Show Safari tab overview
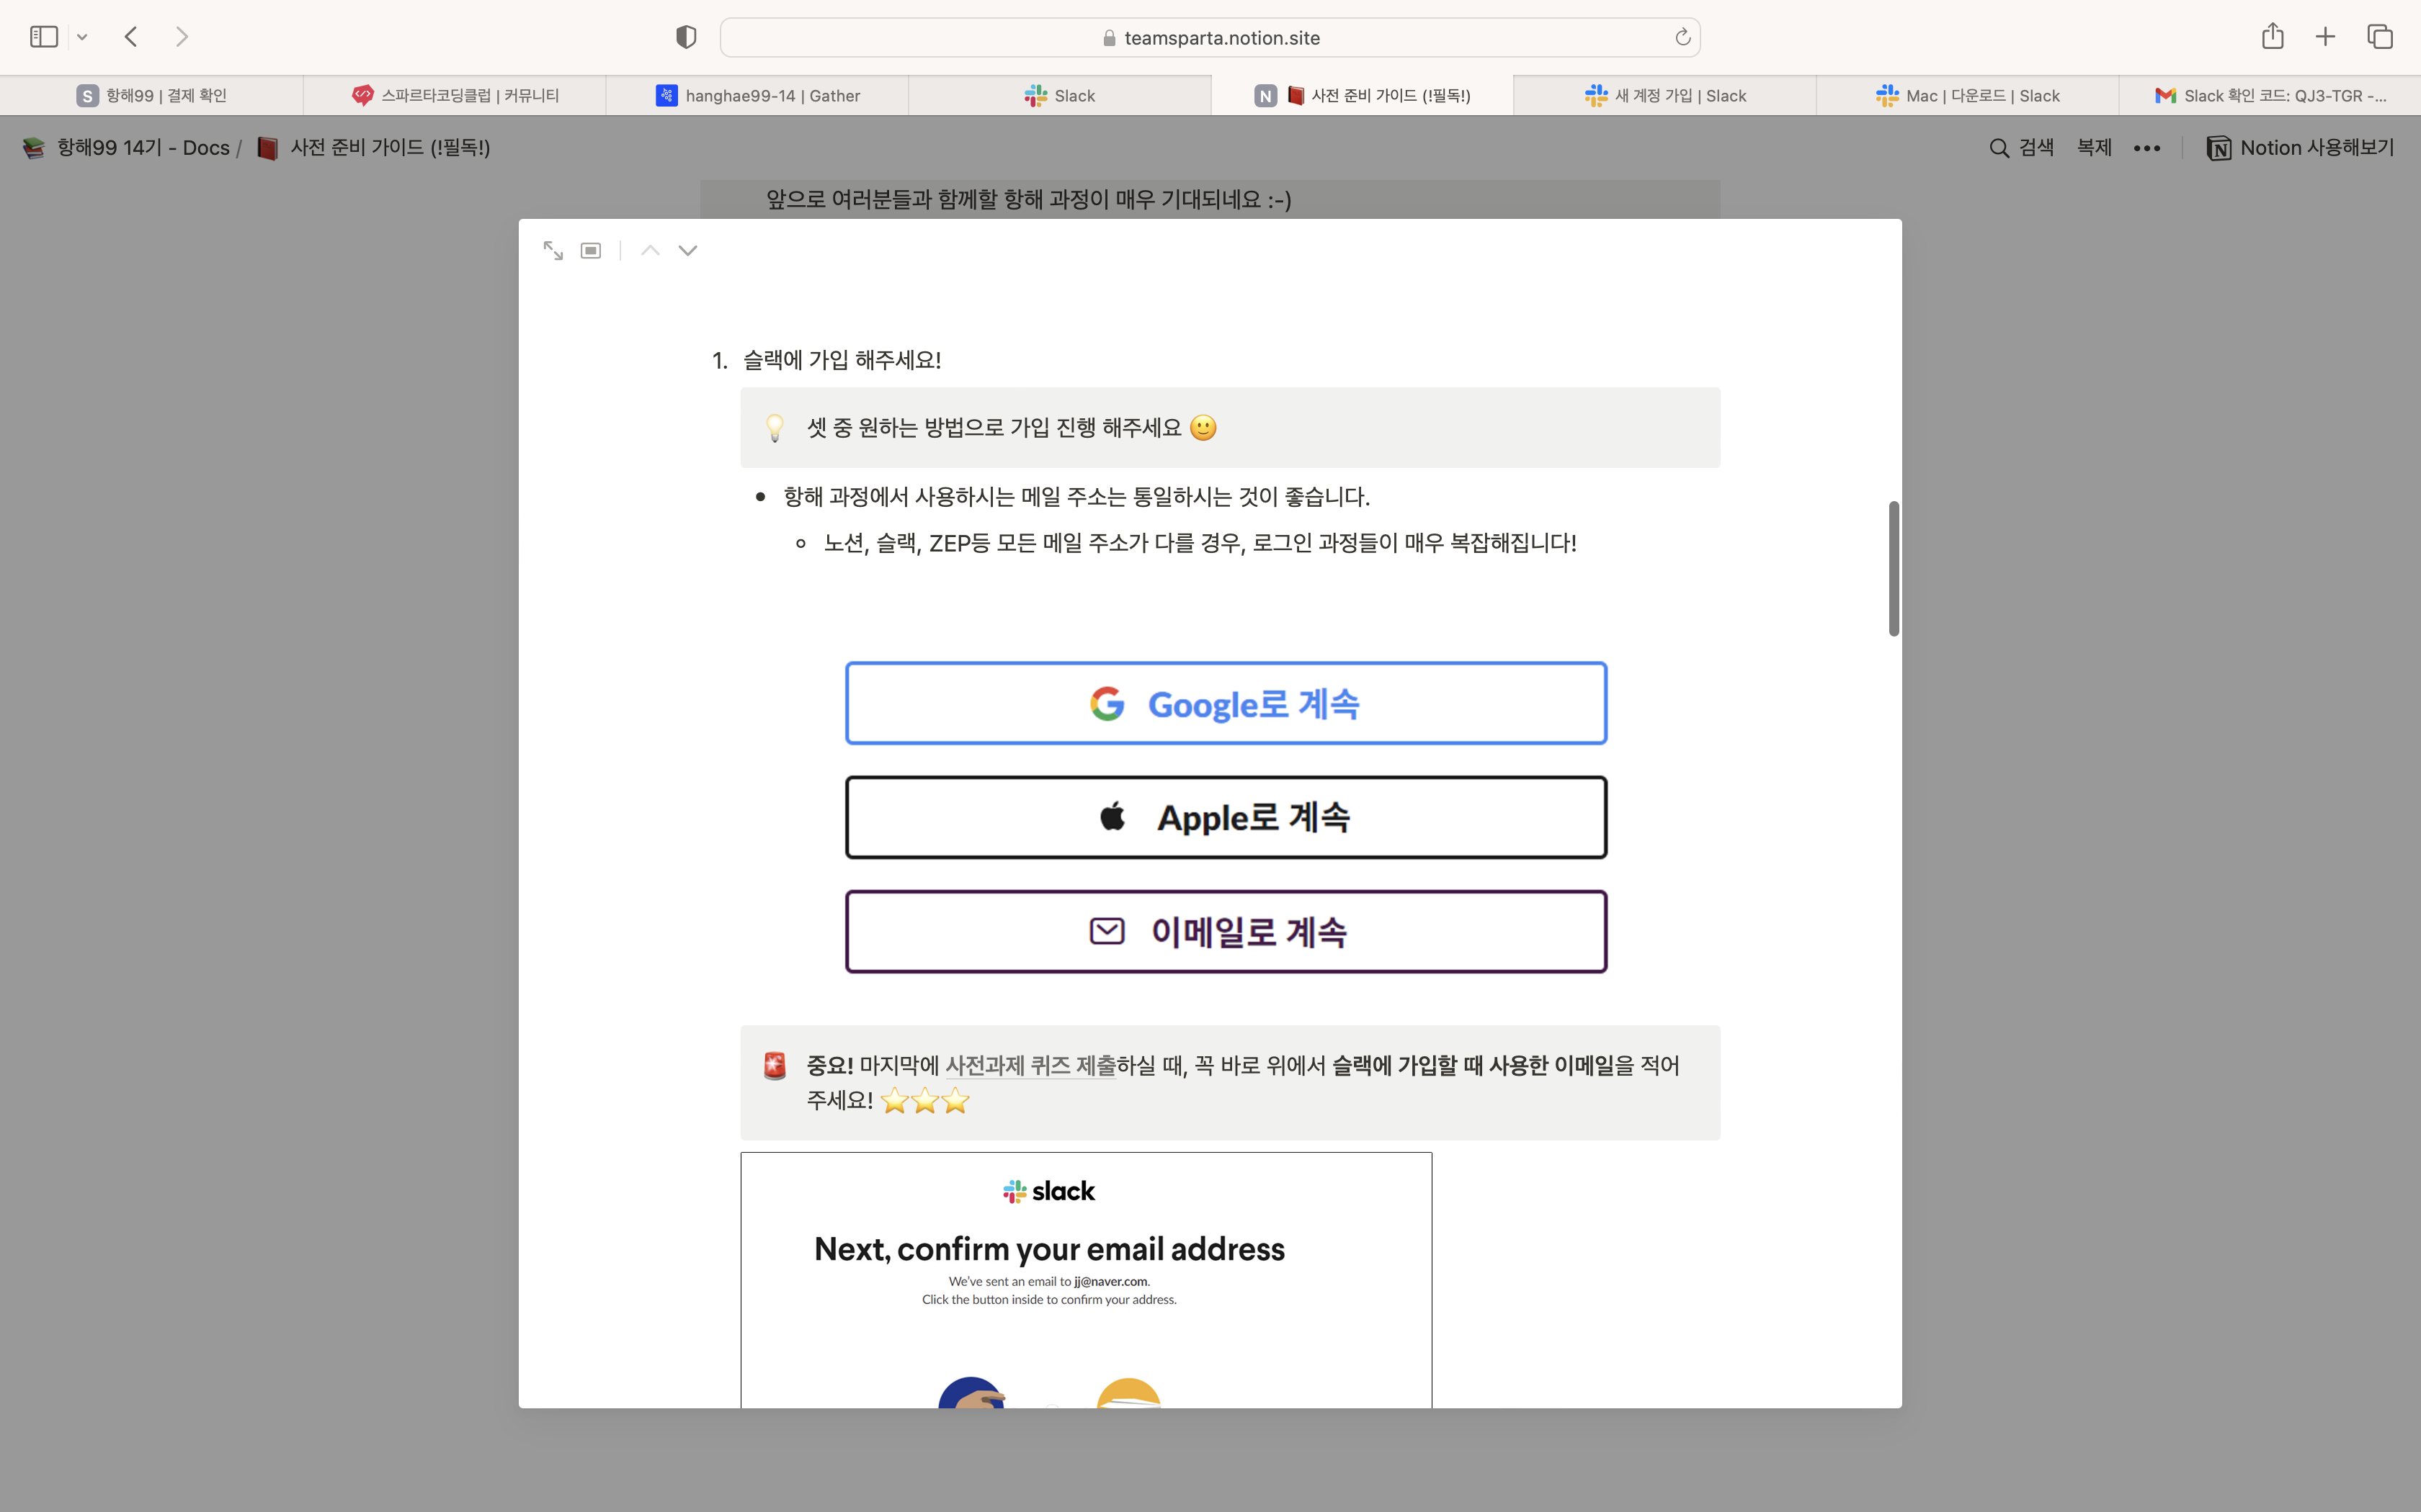The width and height of the screenshot is (2421, 1512). point(2380,37)
